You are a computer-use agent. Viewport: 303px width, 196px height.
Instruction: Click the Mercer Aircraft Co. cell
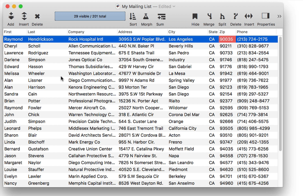(87, 108)
